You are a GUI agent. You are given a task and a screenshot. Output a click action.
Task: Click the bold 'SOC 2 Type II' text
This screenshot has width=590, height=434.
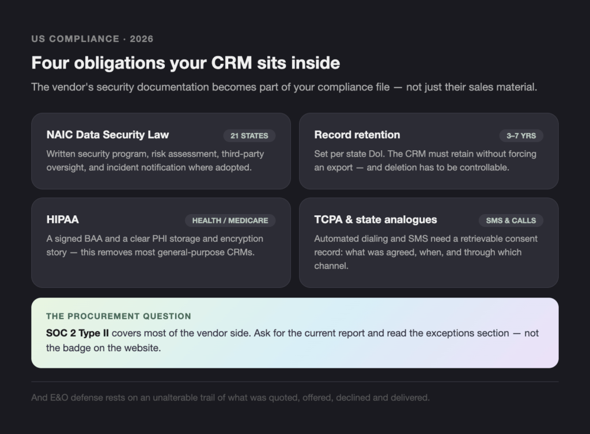pyautogui.click(x=77, y=333)
